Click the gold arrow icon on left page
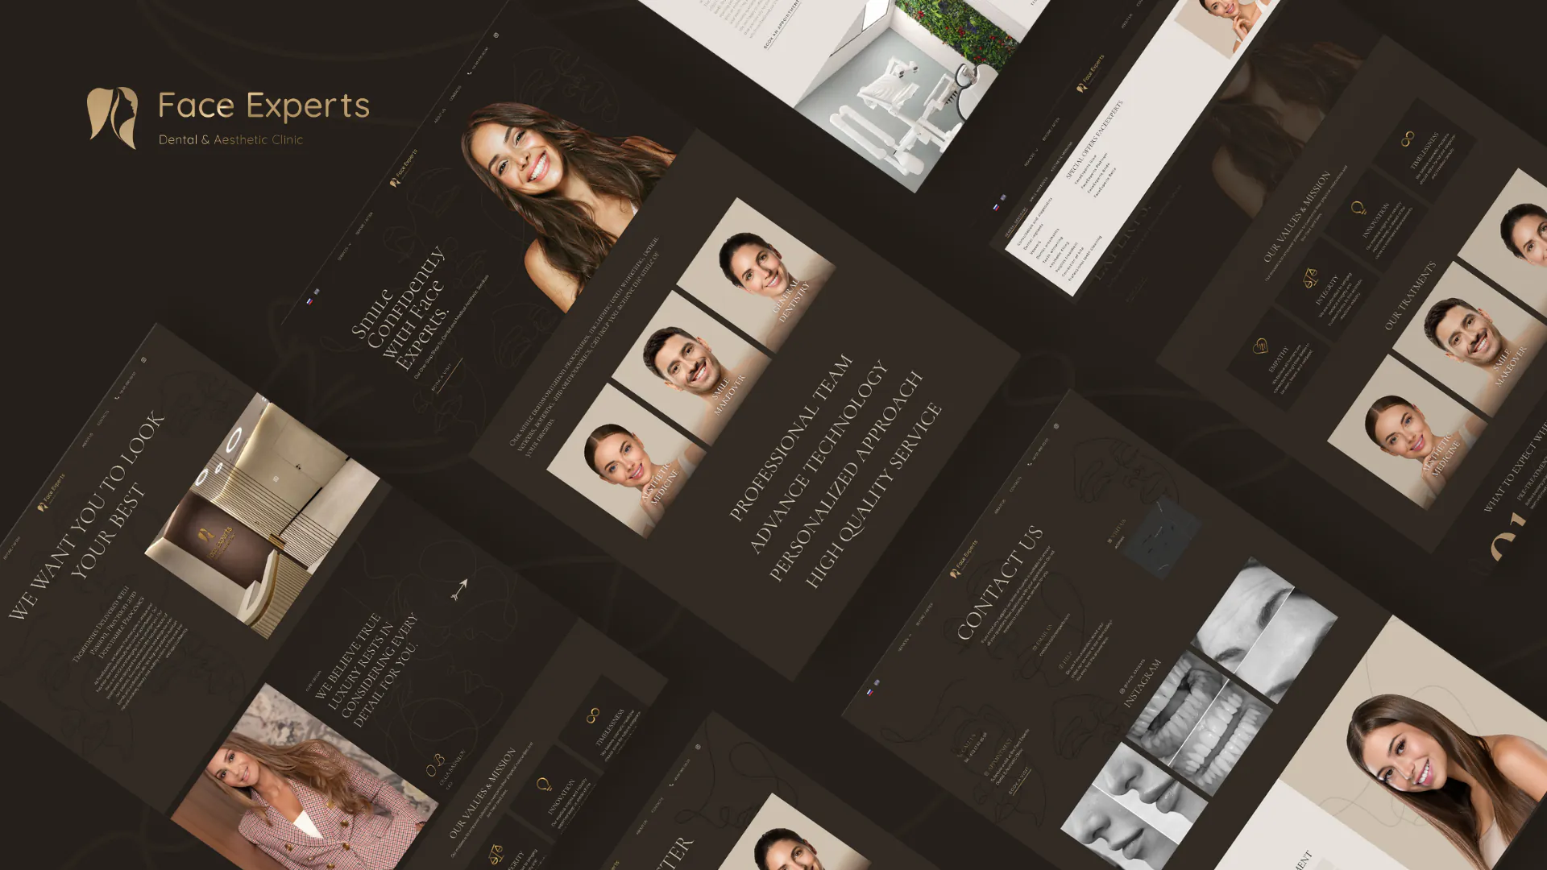Screen dimensions: 1547x870 458,590
